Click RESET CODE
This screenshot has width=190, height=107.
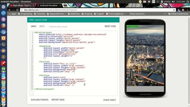coord(110,26)
